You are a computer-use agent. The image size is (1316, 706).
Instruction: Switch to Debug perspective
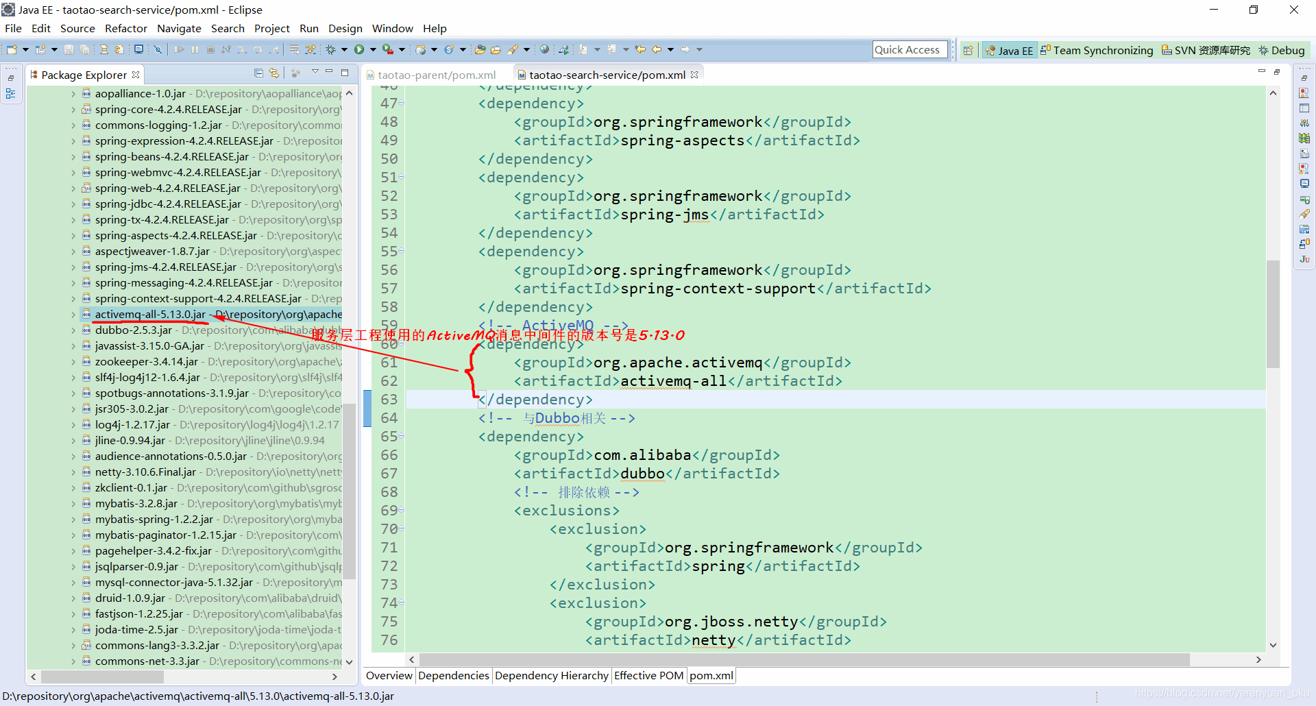tap(1281, 50)
